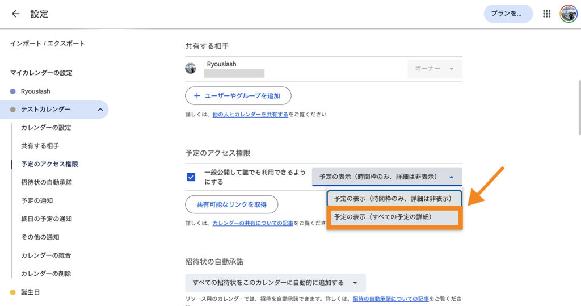581x306 pixels.
Task: Open the account profile avatar
Action: pyautogui.click(x=568, y=14)
